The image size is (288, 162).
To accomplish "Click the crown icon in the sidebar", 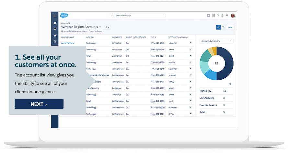I will (x=55, y=29).
